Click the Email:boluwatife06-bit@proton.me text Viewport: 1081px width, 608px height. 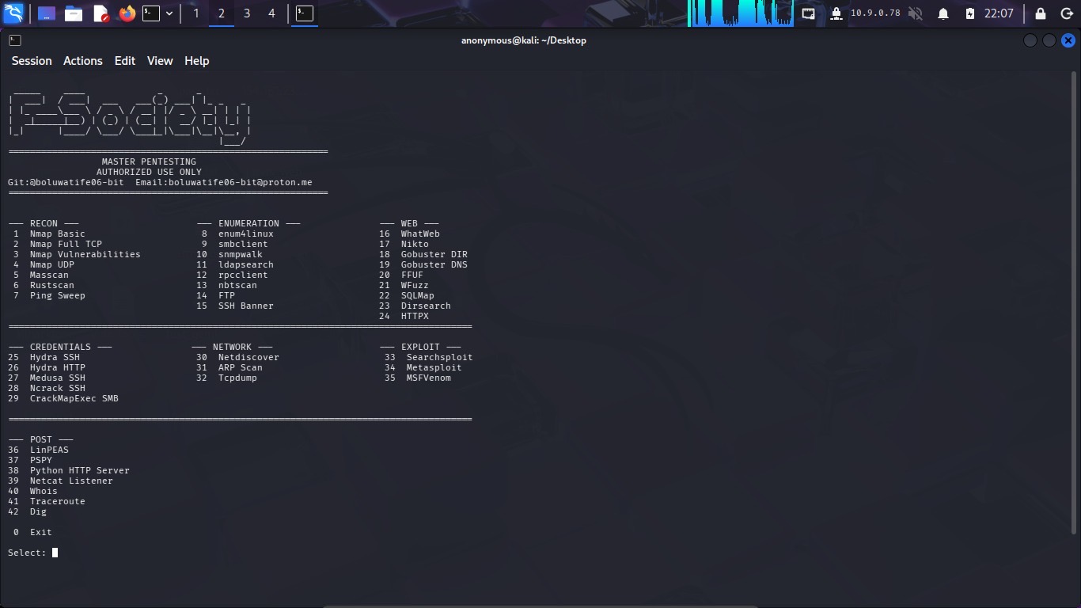224,182
